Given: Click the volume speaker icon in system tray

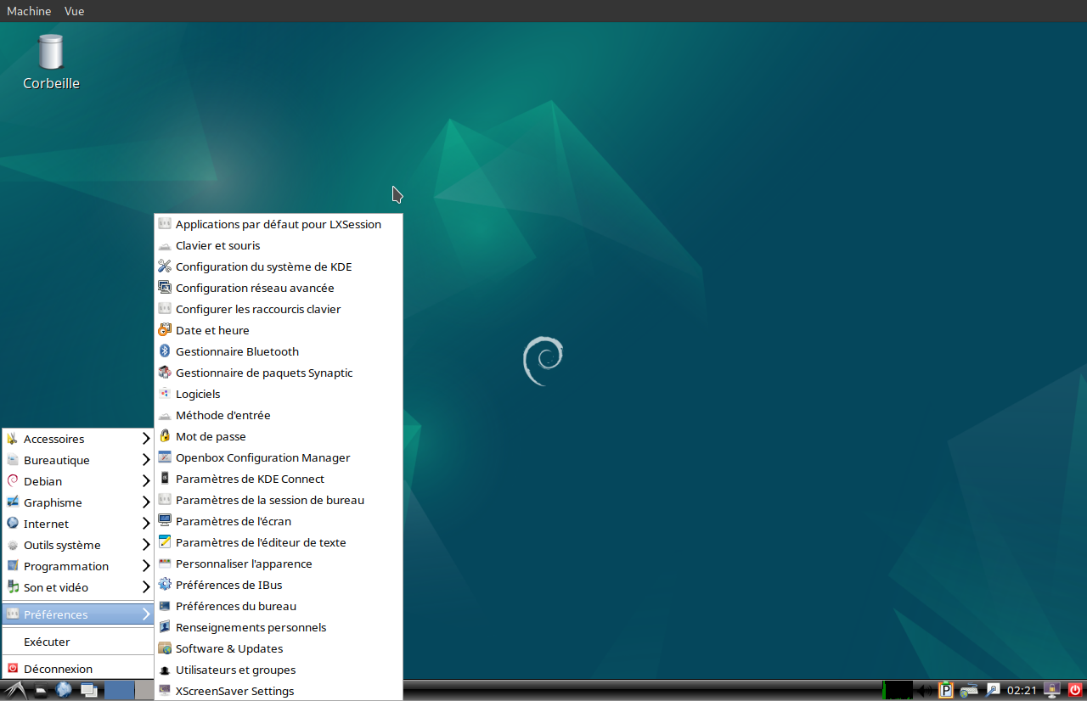Looking at the screenshot, I should click(926, 690).
